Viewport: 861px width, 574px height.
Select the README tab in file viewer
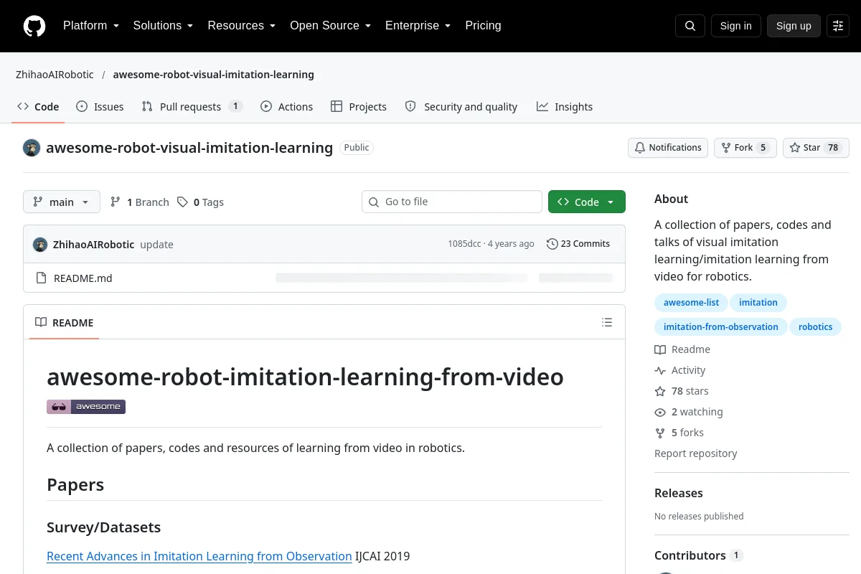65,323
